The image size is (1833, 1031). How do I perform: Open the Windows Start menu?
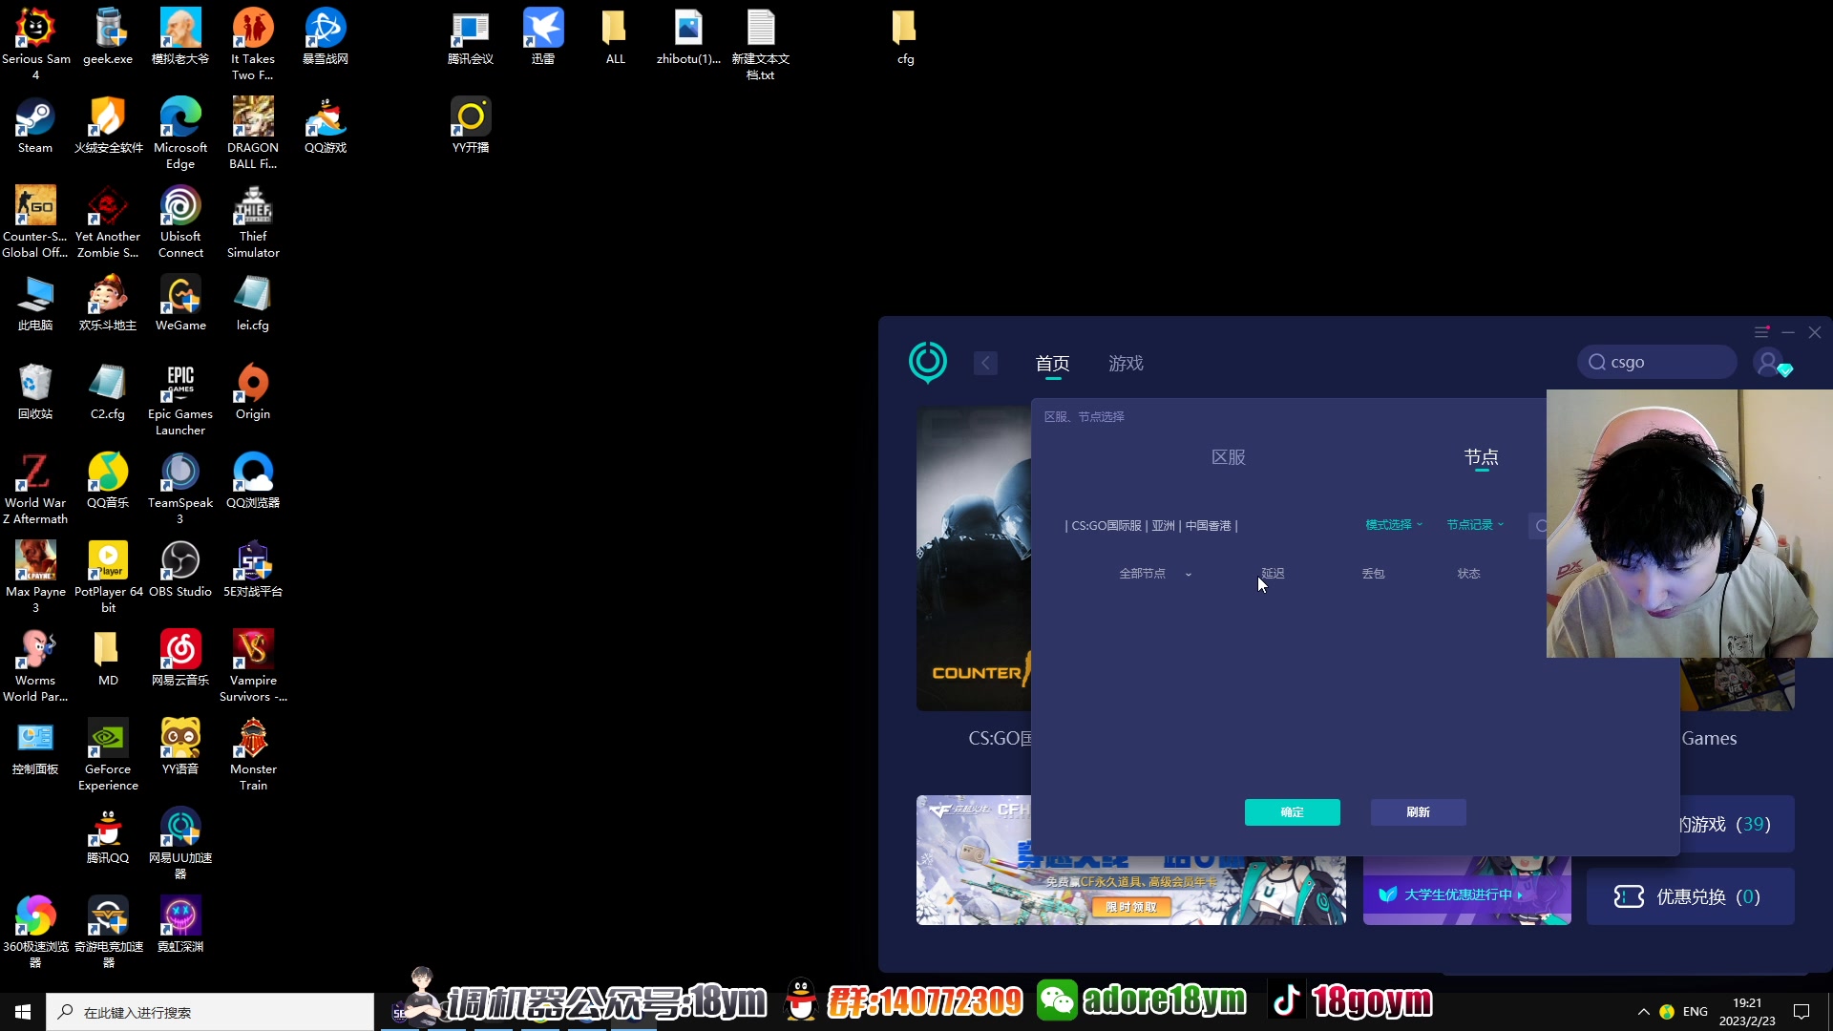click(23, 1012)
